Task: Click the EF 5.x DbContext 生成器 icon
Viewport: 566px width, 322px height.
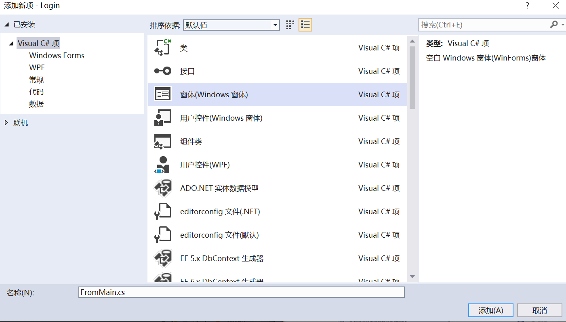Action: tap(163, 258)
